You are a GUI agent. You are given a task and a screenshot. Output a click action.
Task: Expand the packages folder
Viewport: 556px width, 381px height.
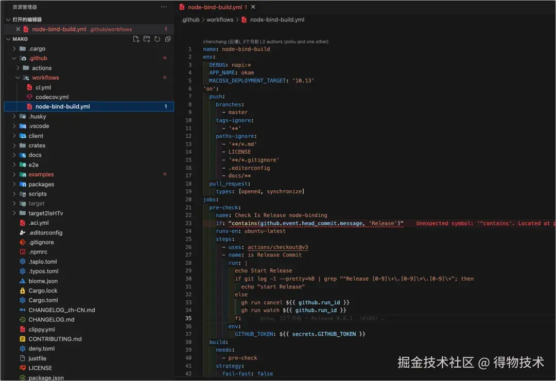(14, 184)
